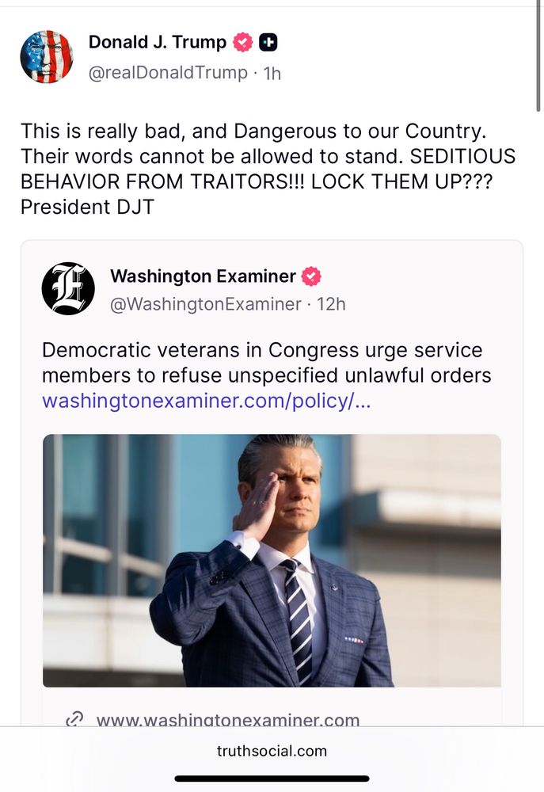This screenshot has width=544, height=792.
Task: Visit the @realDonaldTrump handle
Action: pyautogui.click(x=168, y=73)
